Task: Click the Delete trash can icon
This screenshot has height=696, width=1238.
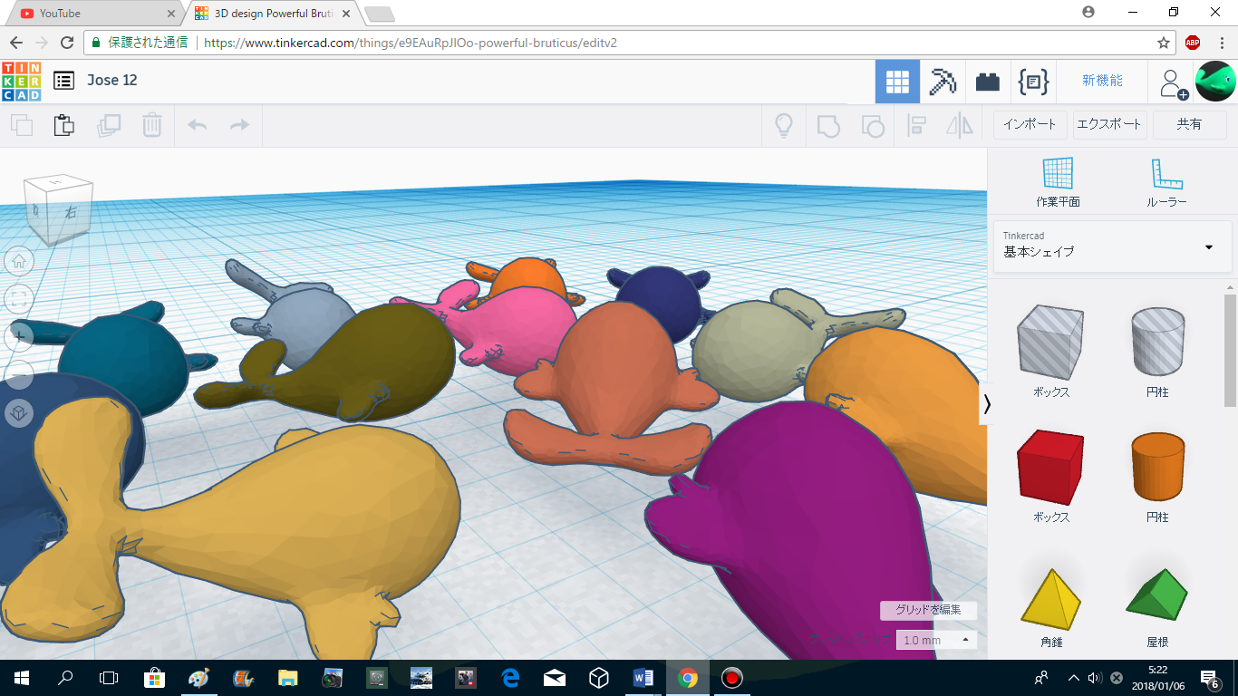Action: point(152,125)
